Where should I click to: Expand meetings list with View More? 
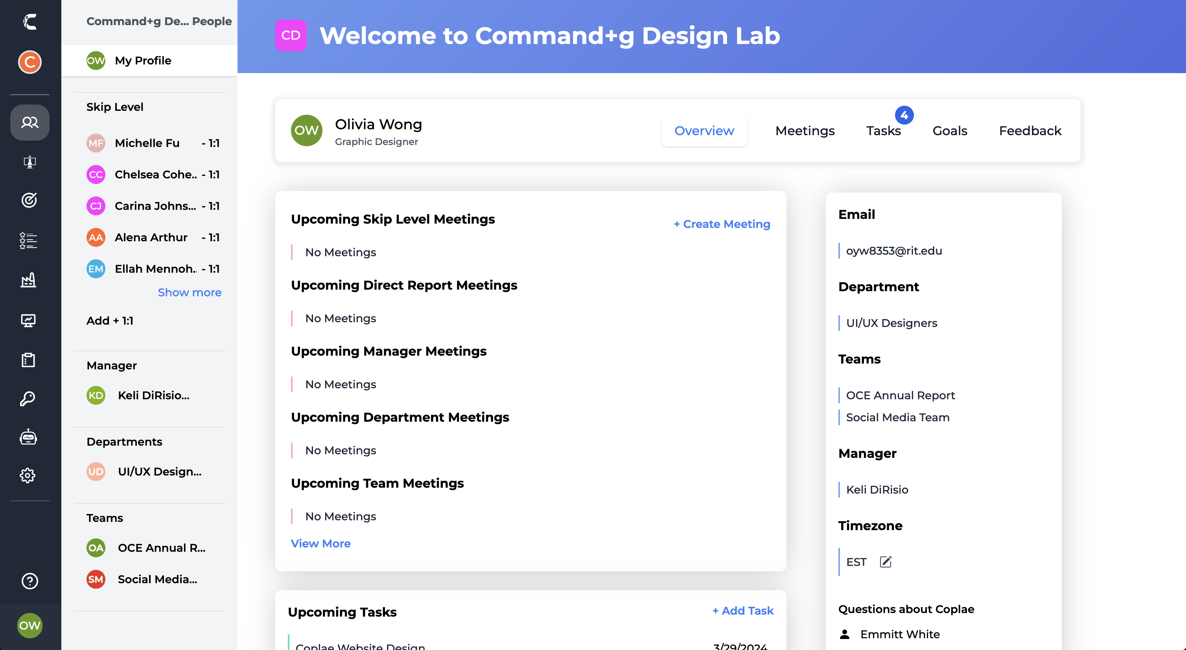click(x=320, y=544)
